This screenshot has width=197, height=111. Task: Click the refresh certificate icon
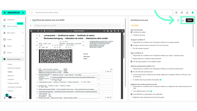point(178,20)
